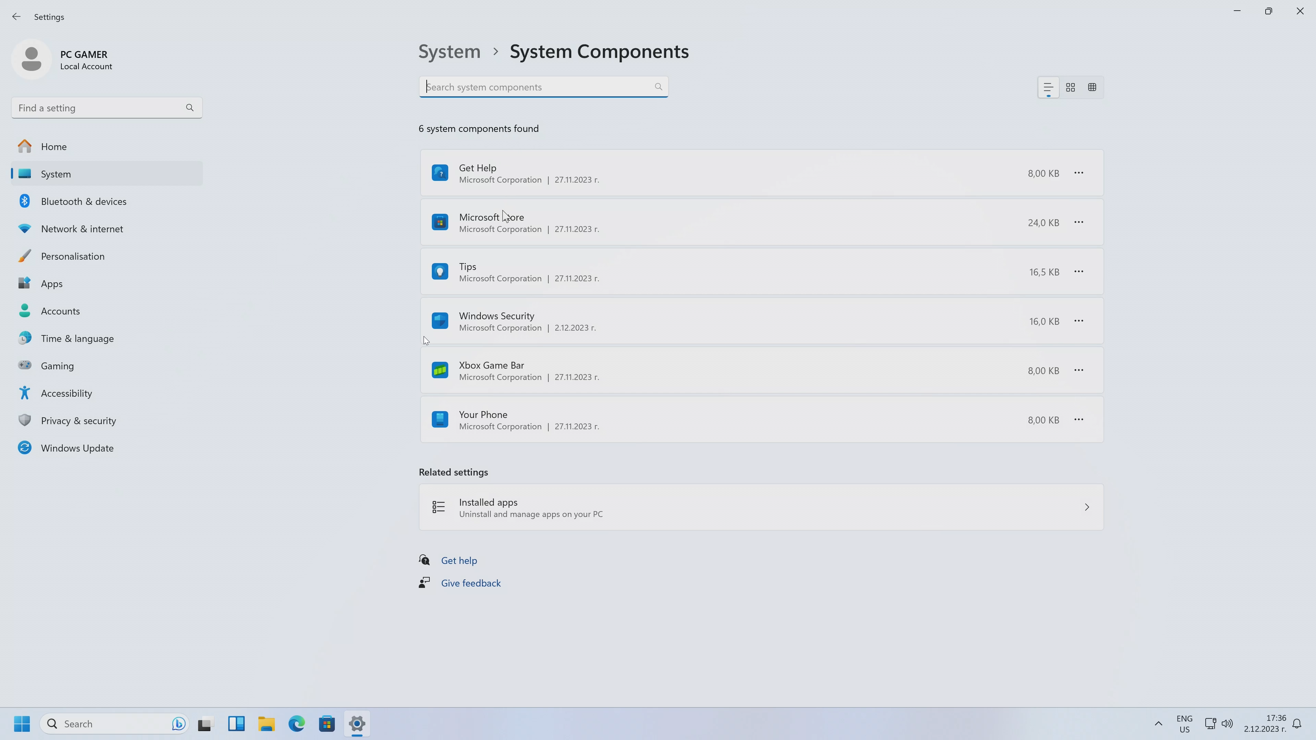Open Installed apps related setting
This screenshot has height=740, width=1316.
point(761,507)
